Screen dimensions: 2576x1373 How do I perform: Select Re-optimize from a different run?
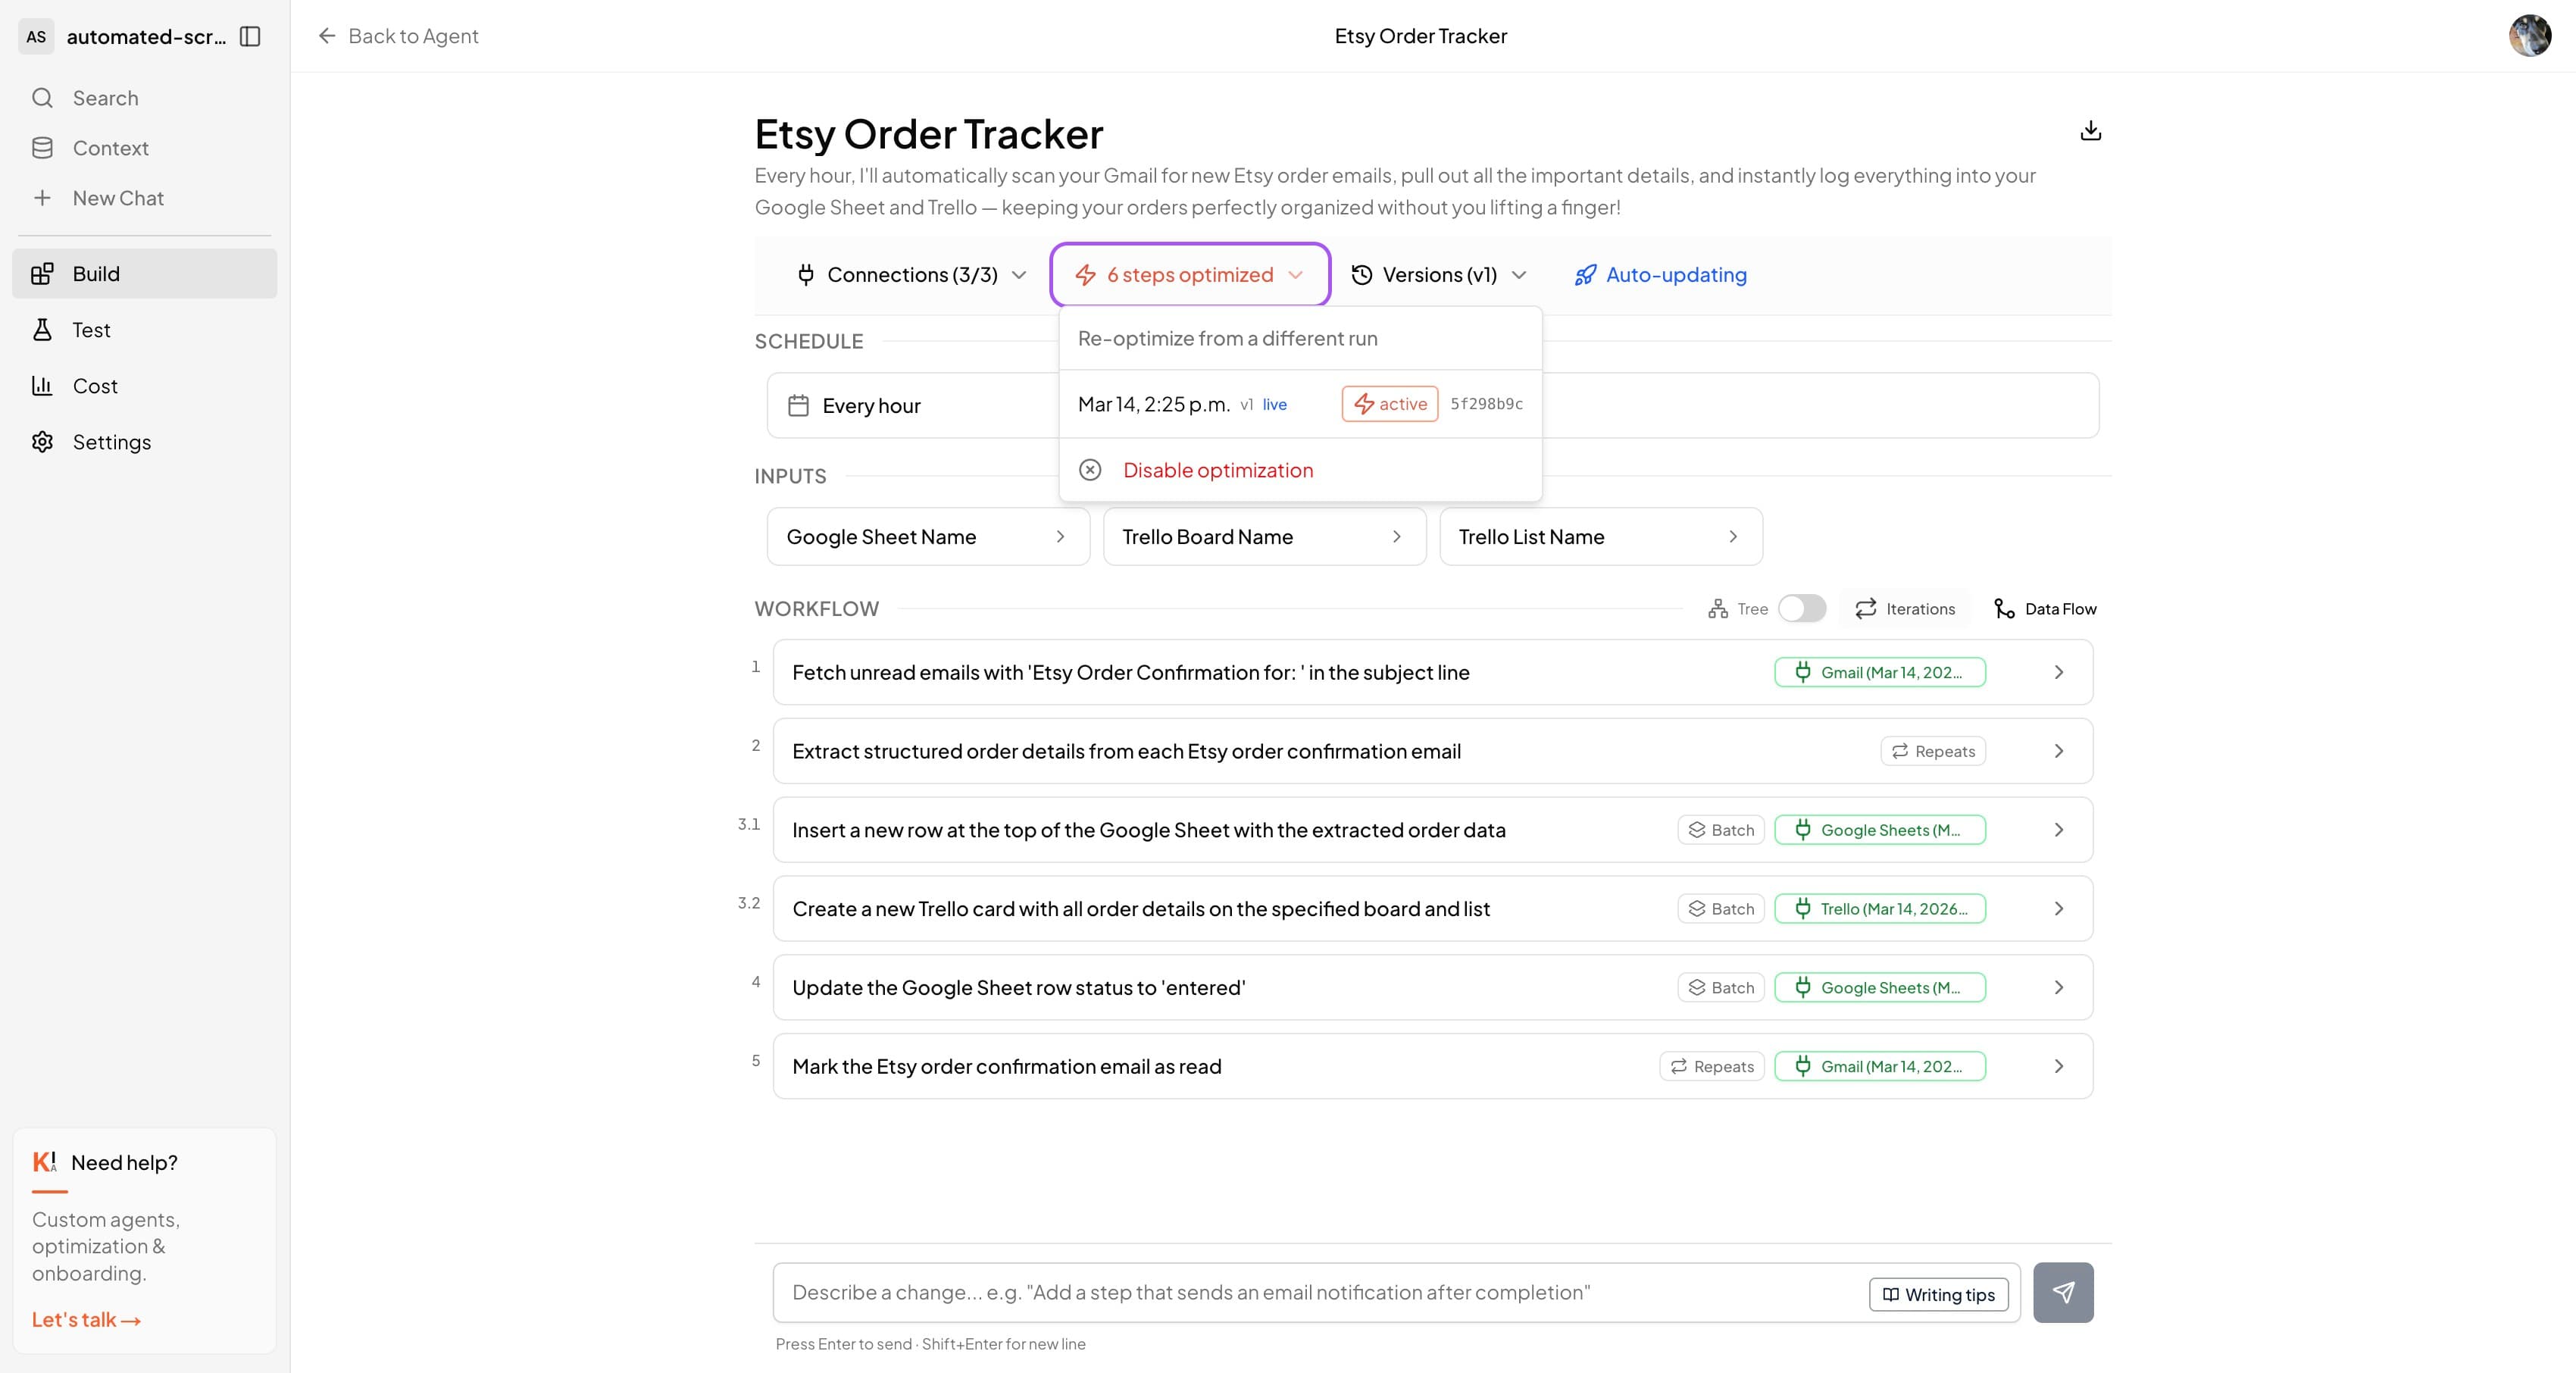coord(1228,338)
